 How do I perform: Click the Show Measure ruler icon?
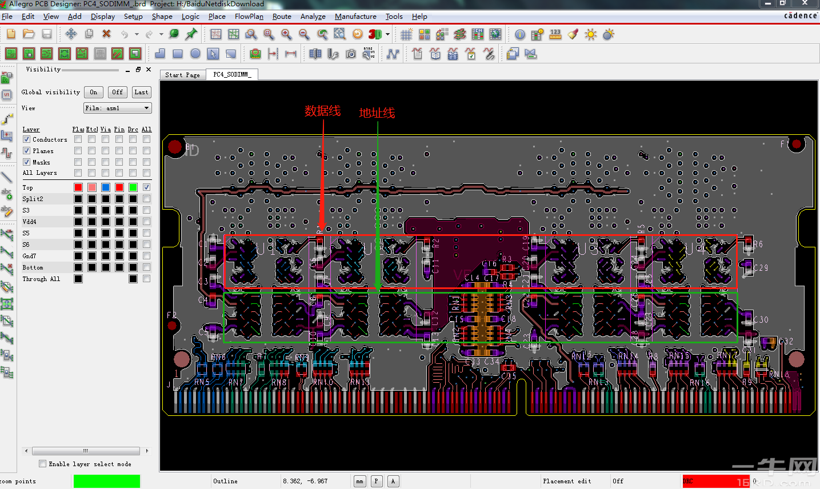[555, 34]
